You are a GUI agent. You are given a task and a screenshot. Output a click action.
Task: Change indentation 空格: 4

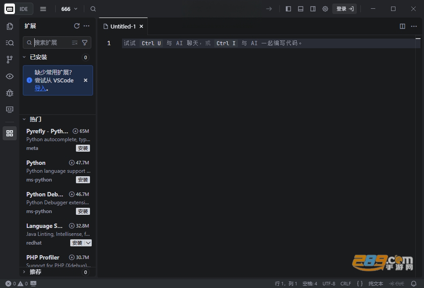[309, 284]
